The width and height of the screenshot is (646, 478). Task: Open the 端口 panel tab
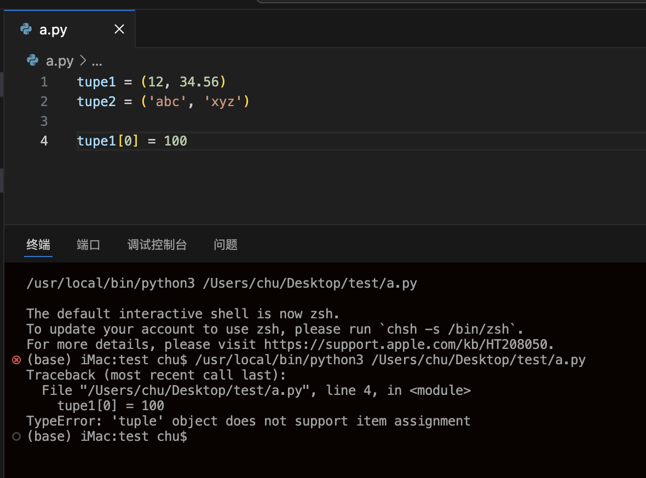point(89,244)
